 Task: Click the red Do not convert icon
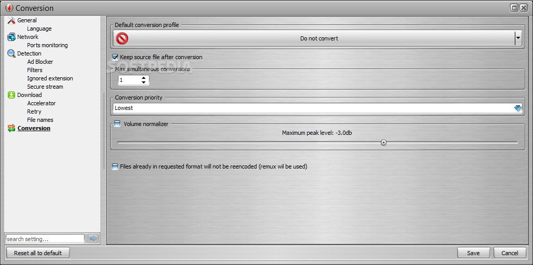tap(122, 38)
